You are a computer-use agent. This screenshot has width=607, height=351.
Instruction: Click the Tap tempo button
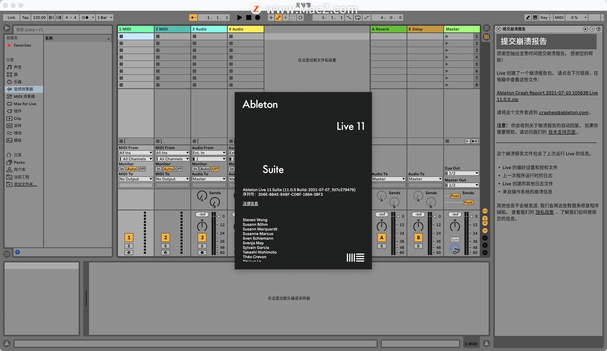click(25, 18)
